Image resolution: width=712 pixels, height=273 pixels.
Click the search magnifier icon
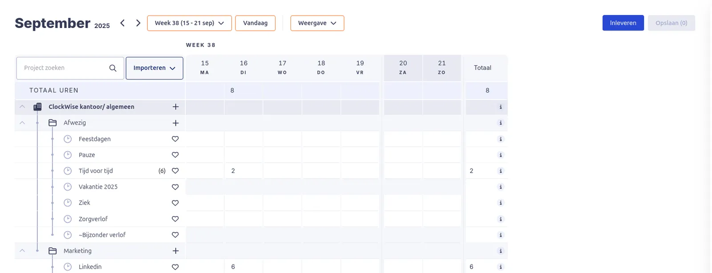(113, 68)
